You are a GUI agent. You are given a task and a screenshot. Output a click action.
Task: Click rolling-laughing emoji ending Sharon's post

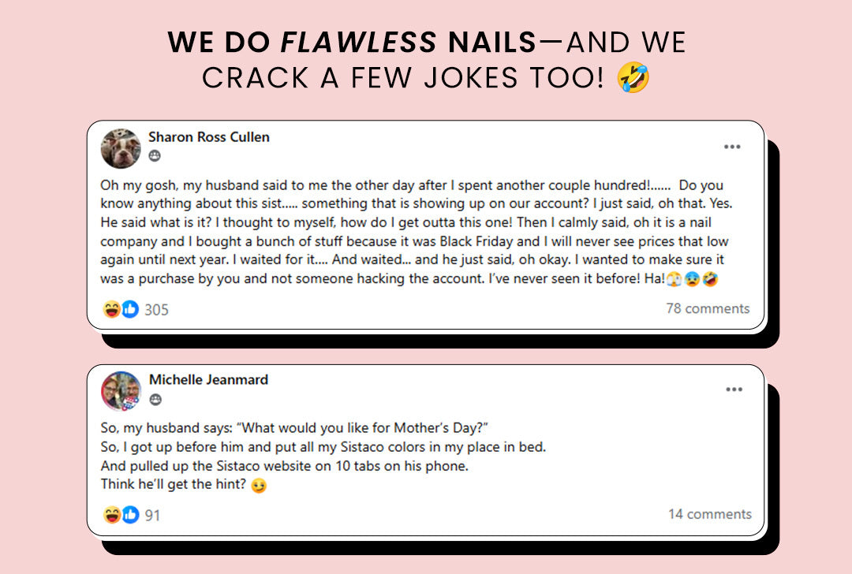tap(708, 279)
